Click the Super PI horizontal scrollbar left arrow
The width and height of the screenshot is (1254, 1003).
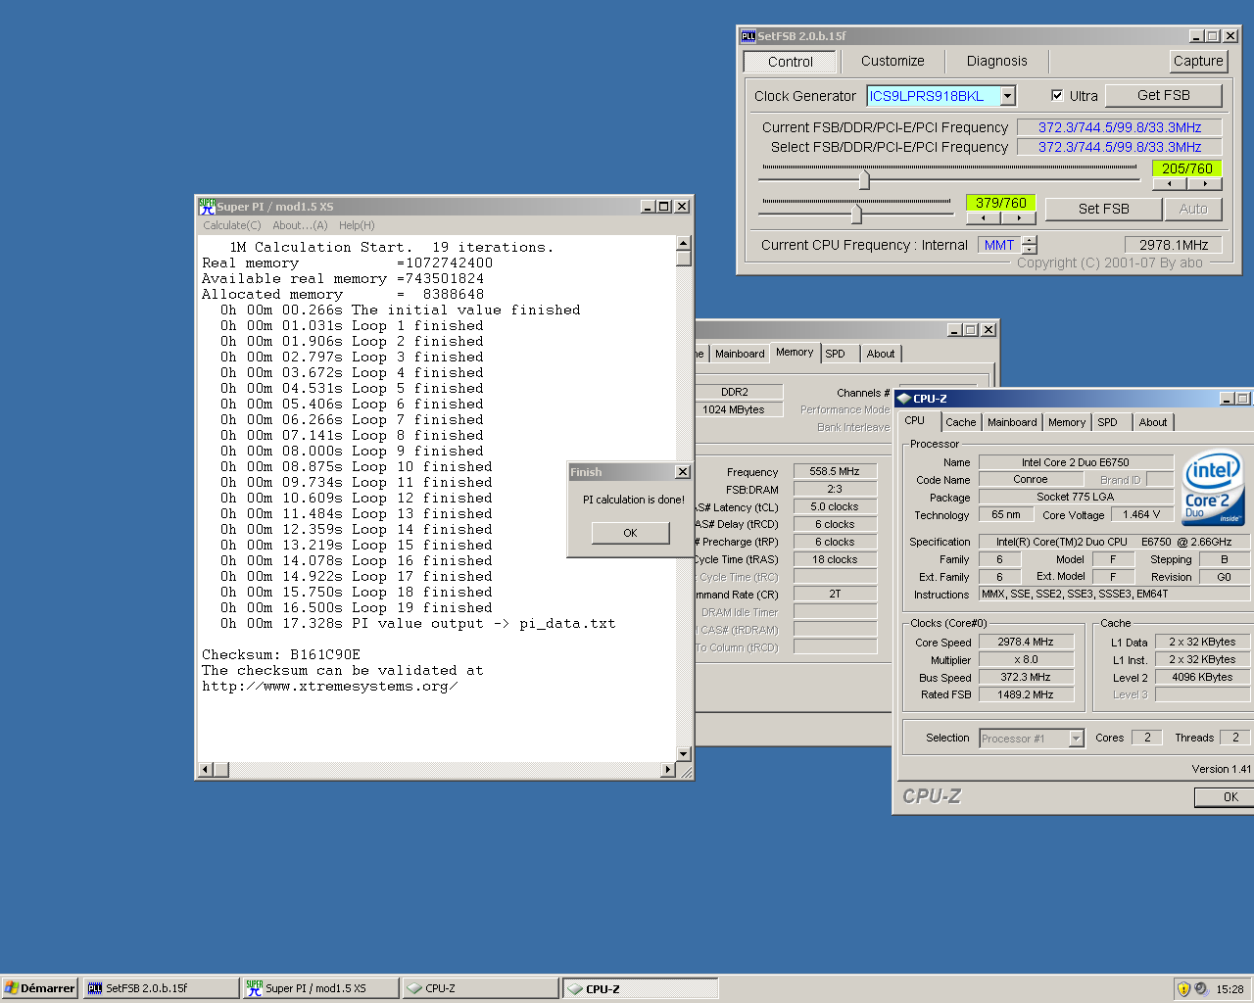pos(206,770)
